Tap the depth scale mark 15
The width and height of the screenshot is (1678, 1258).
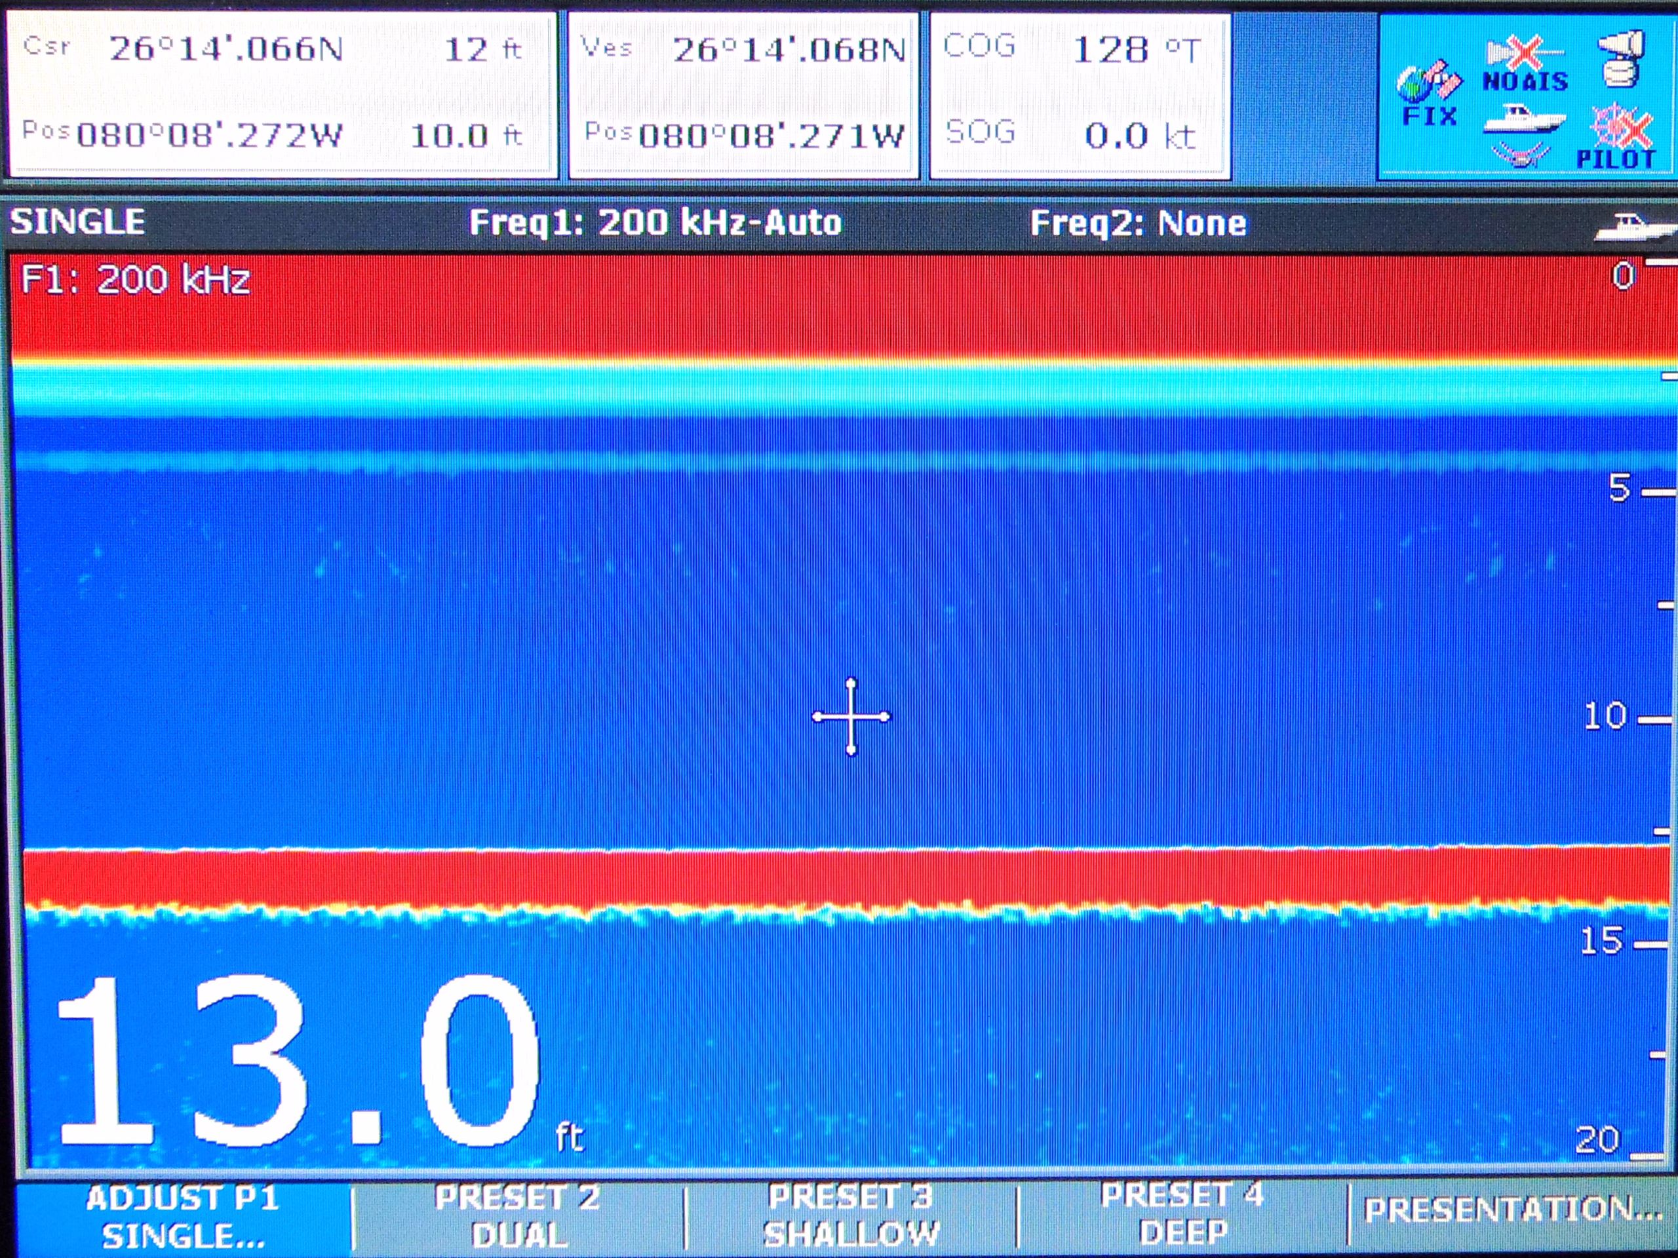(x=1601, y=941)
